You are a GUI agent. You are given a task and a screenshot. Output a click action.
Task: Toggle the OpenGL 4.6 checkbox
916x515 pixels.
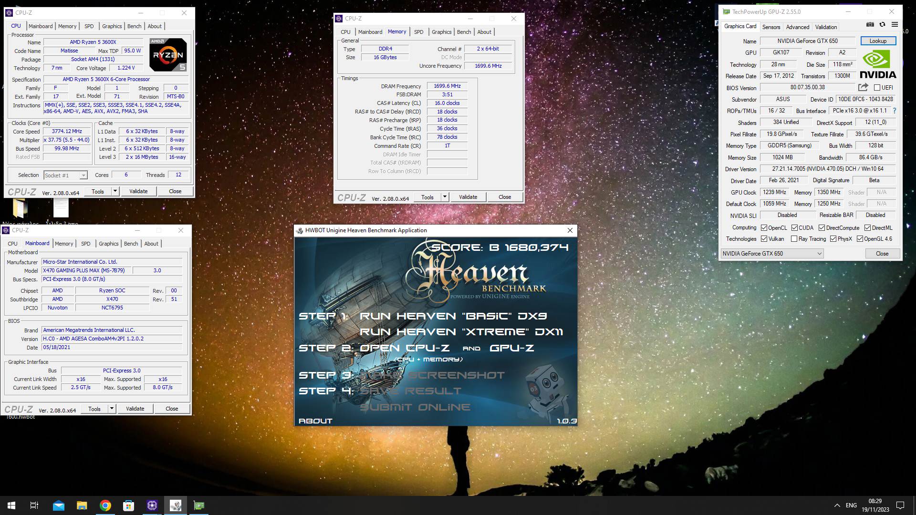pyautogui.click(x=860, y=239)
